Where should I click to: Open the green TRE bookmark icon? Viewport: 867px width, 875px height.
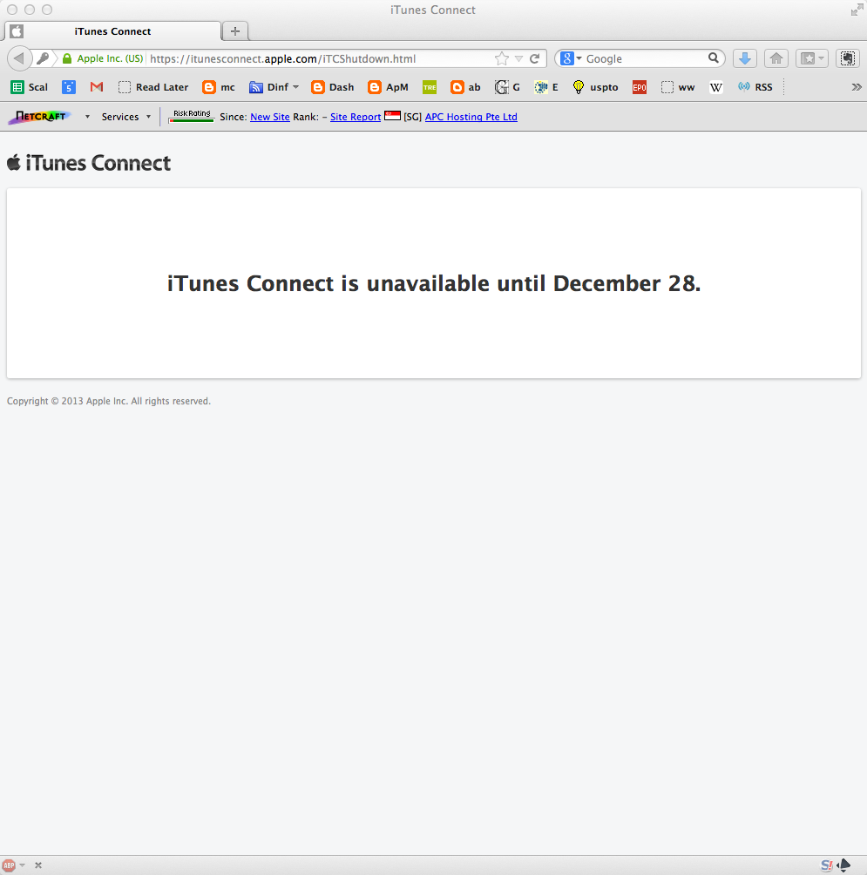coord(430,87)
